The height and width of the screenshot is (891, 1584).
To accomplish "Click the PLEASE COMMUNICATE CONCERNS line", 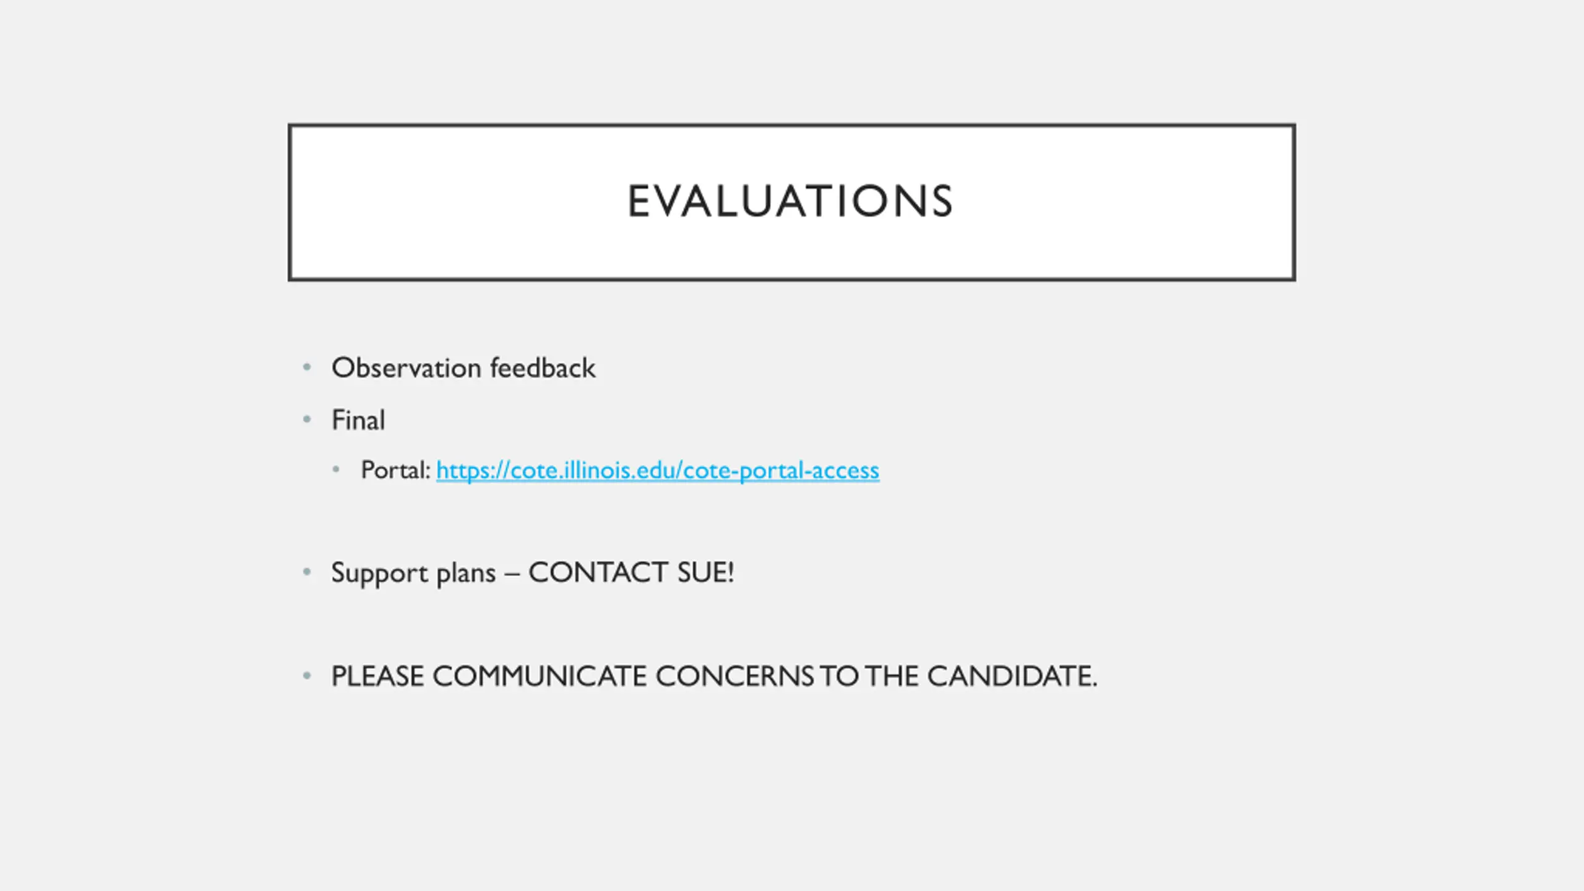I will 714,676.
